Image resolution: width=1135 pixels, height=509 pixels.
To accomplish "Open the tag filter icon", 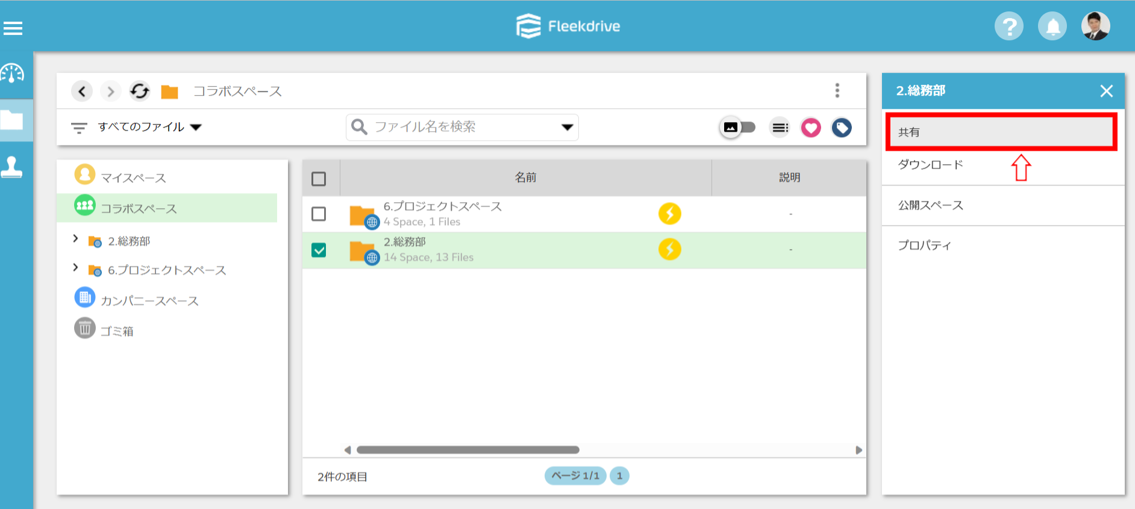I will (842, 128).
